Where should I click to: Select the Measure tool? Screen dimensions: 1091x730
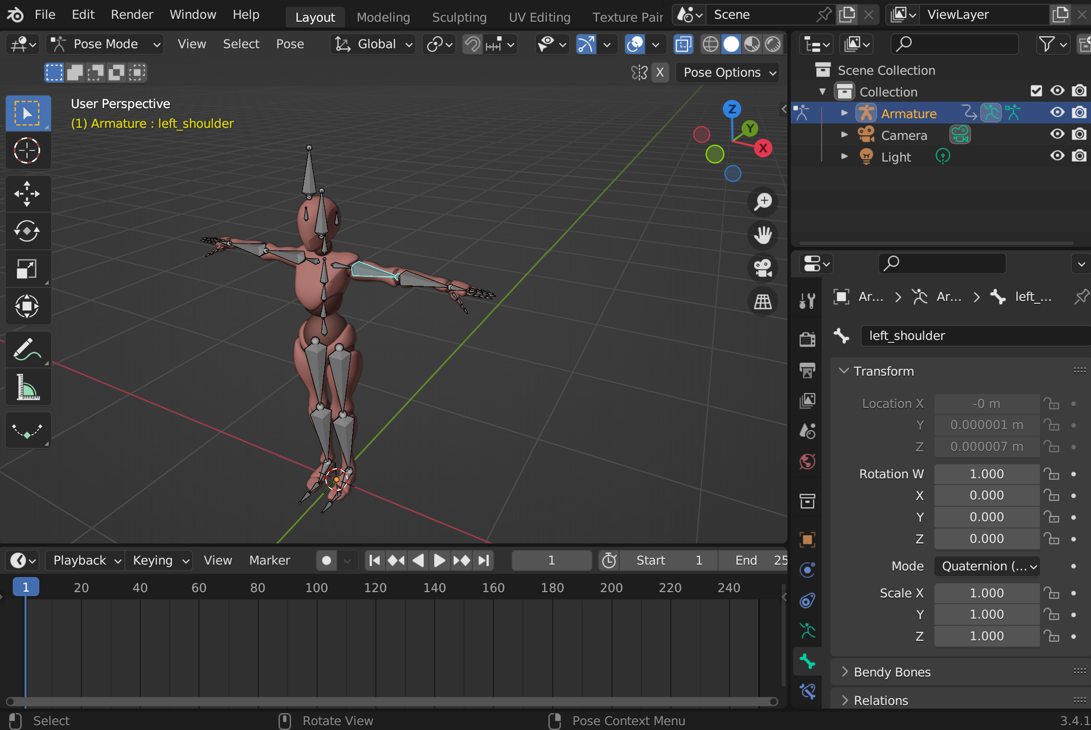27,387
